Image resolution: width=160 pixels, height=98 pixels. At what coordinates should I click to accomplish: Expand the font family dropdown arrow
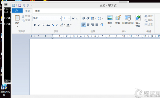[x=60, y=18]
